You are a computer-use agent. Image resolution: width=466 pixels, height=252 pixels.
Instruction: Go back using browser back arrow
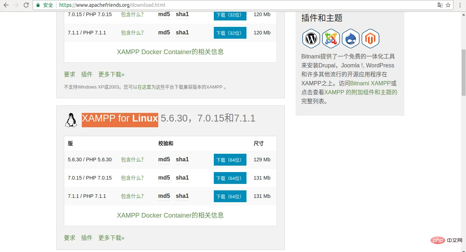[6, 5]
